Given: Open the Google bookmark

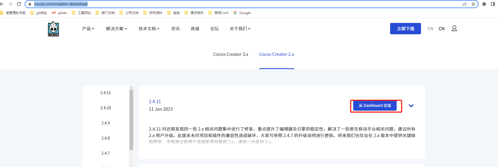Looking at the screenshot, I should pyautogui.click(x=242, y=13).
